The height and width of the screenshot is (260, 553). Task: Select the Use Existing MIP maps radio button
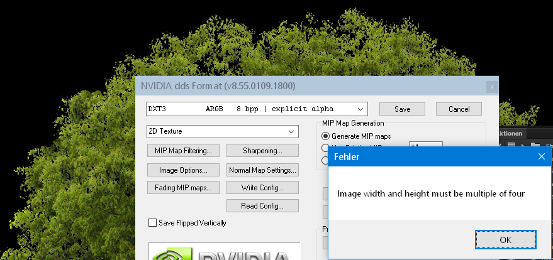(x=325, y=148)
